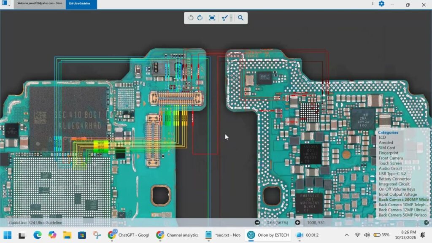Open the screen recorder showing 00:01:2

[307, 235]
